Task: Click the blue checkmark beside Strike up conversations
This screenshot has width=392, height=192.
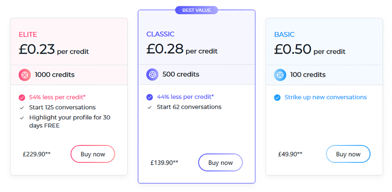Action: pos(277,98)
